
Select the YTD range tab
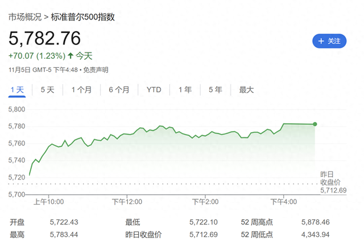click(x=154, y=90)
